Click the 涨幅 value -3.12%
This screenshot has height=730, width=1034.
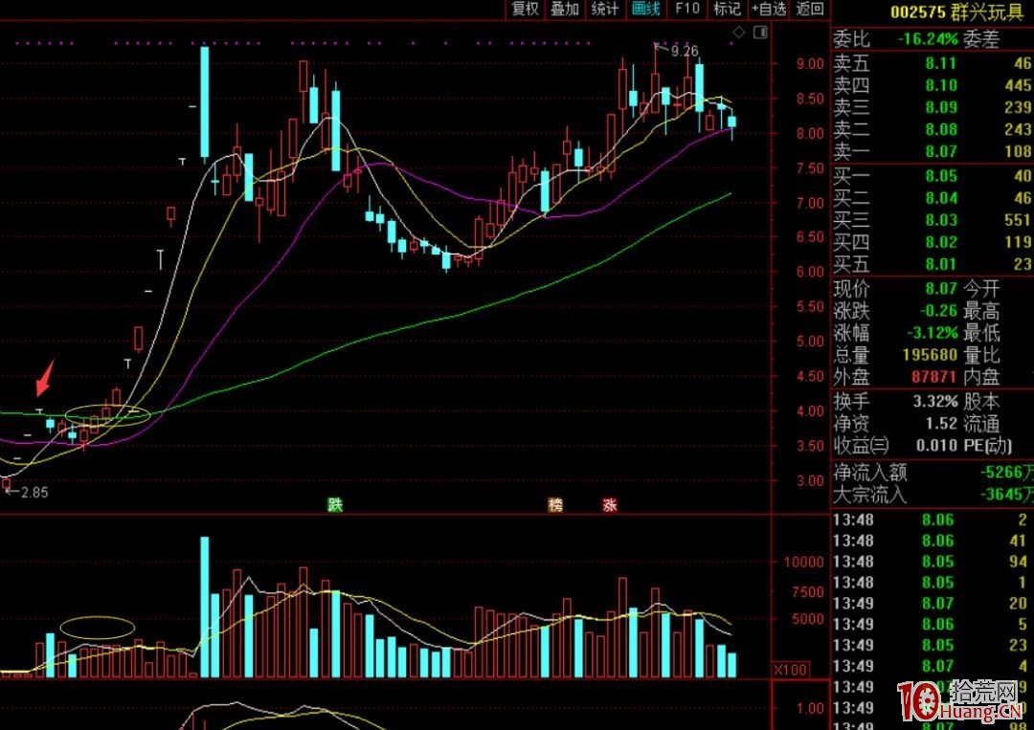932,332
